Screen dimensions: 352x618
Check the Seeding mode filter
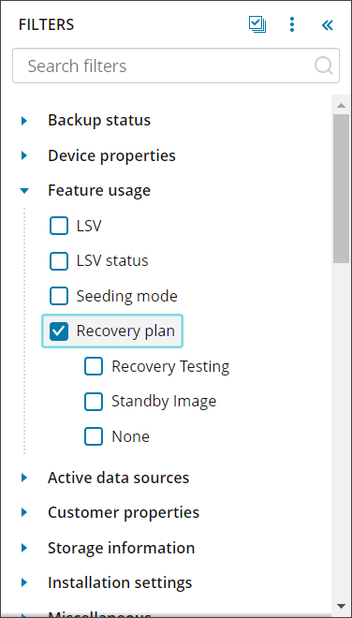(59, 296)
